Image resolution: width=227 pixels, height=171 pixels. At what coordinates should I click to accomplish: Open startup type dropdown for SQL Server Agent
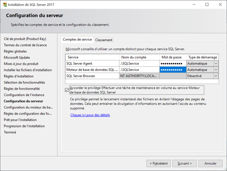pyautogui.click(x=216, y=63)
